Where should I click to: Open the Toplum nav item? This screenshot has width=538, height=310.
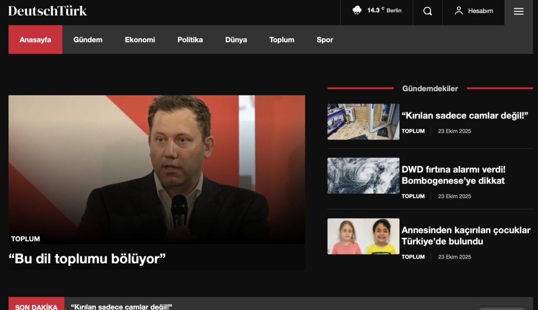point(282,39)
